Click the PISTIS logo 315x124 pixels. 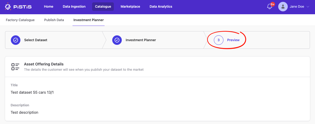coord(18,7)
